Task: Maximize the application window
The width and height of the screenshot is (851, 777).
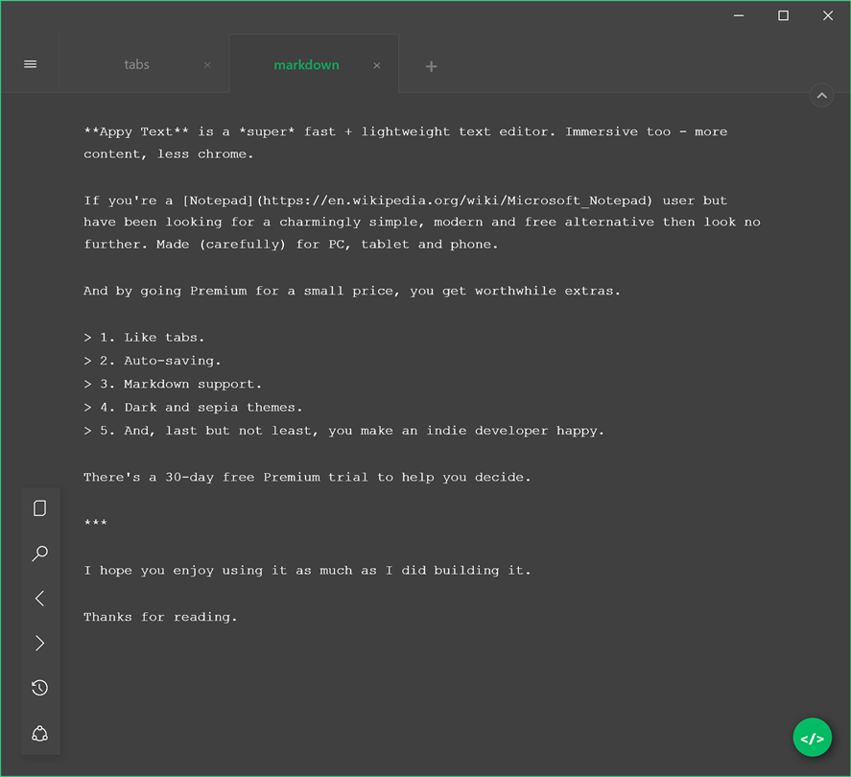Action: point(783,15)
